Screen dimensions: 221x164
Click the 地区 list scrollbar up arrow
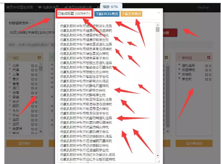41,64
